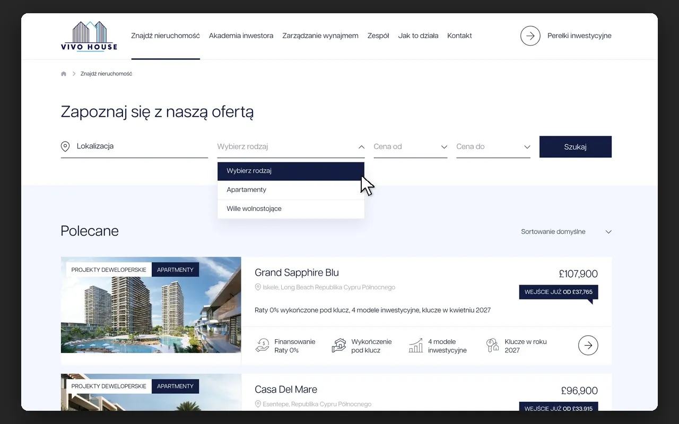Open Zarządzanie wynajmem in the navigation

click(x=320, y=36)
